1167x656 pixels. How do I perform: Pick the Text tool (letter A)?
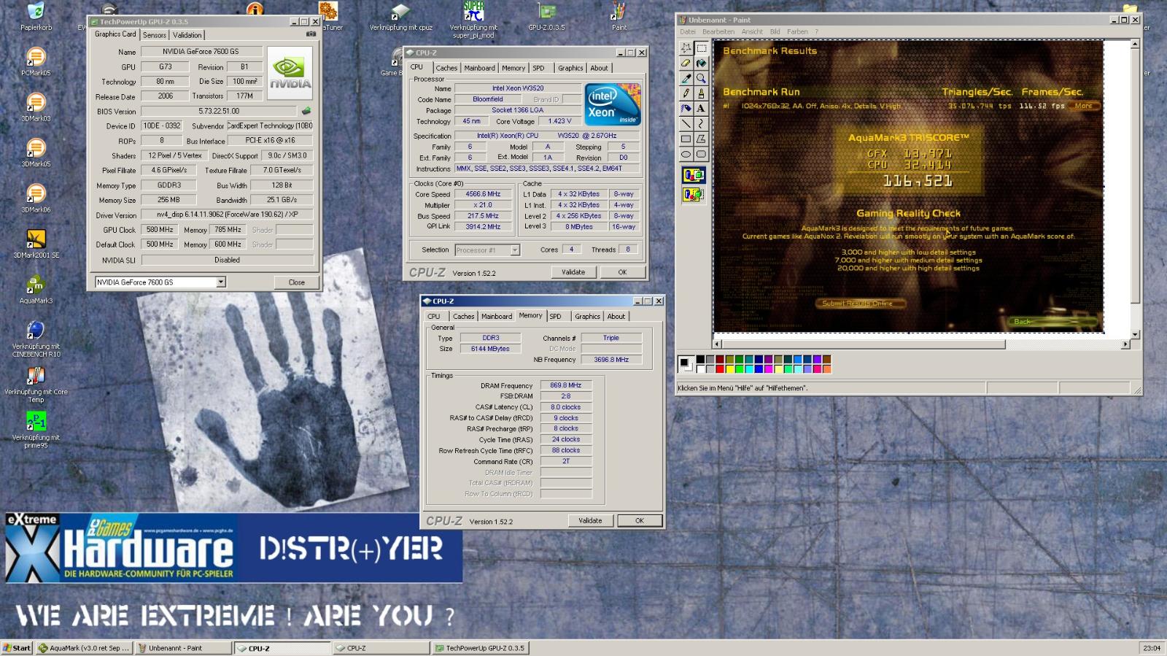[701, 109]
